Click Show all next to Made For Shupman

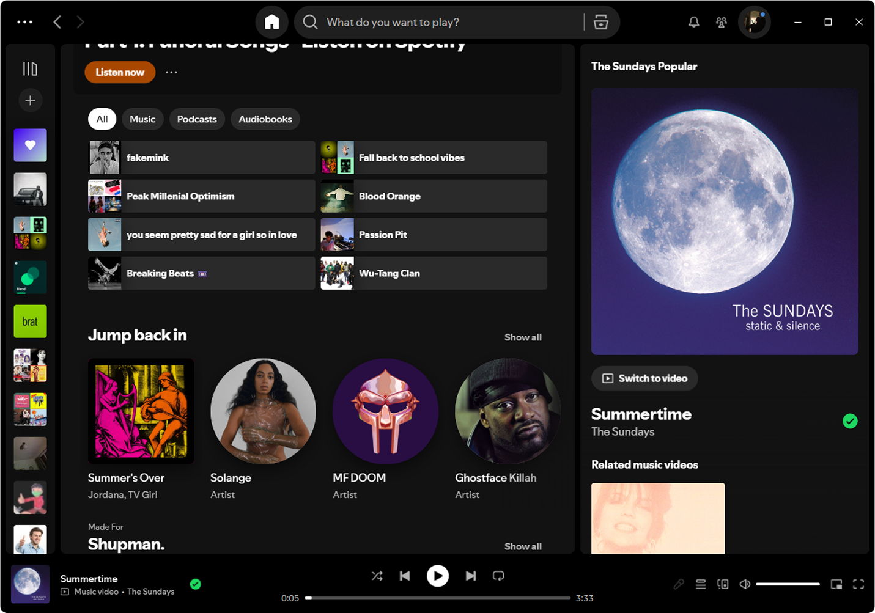pyautogui.click(x=523, y=546)
